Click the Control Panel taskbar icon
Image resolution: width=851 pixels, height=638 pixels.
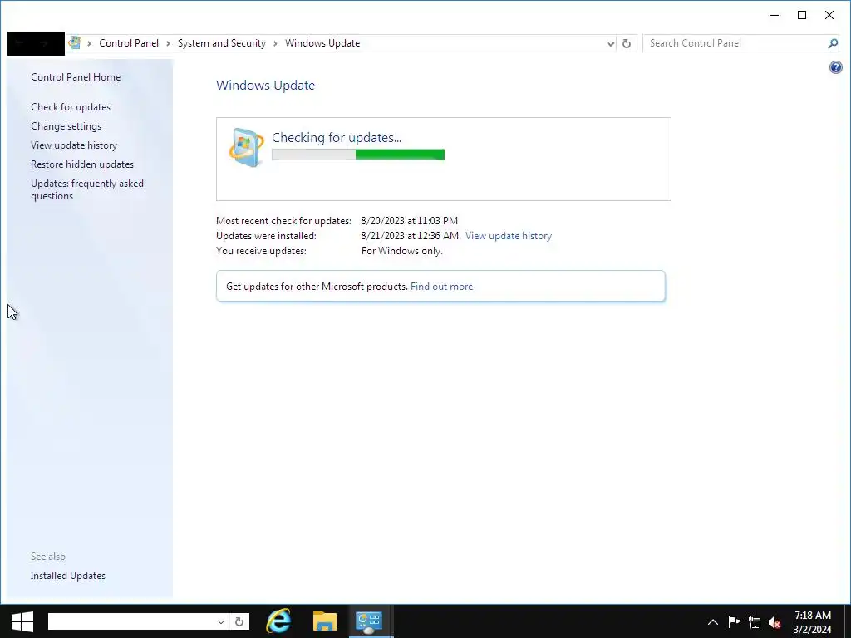(x=370, y=621)
